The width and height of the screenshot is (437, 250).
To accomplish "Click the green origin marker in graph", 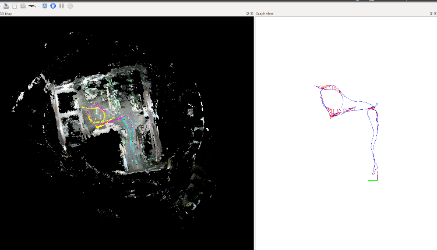I will pos(373,180).
